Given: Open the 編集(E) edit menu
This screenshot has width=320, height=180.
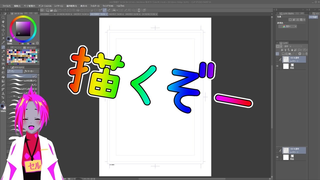Looking at the screenshot, I should pyautogui.click(x=17, y=6).
